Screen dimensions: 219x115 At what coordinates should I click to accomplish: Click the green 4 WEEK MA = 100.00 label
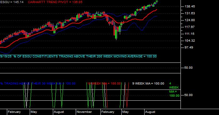point(174,90)
